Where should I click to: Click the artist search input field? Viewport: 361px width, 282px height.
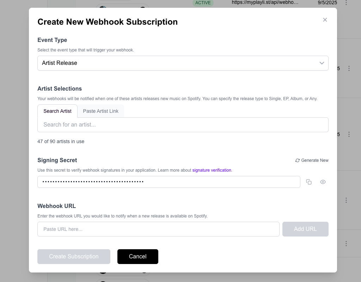pos(183,124)
